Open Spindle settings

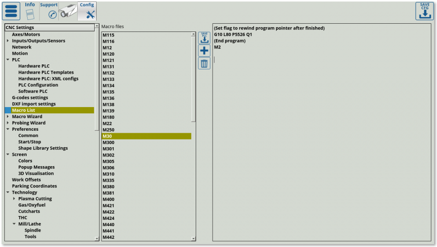(33, 231)
